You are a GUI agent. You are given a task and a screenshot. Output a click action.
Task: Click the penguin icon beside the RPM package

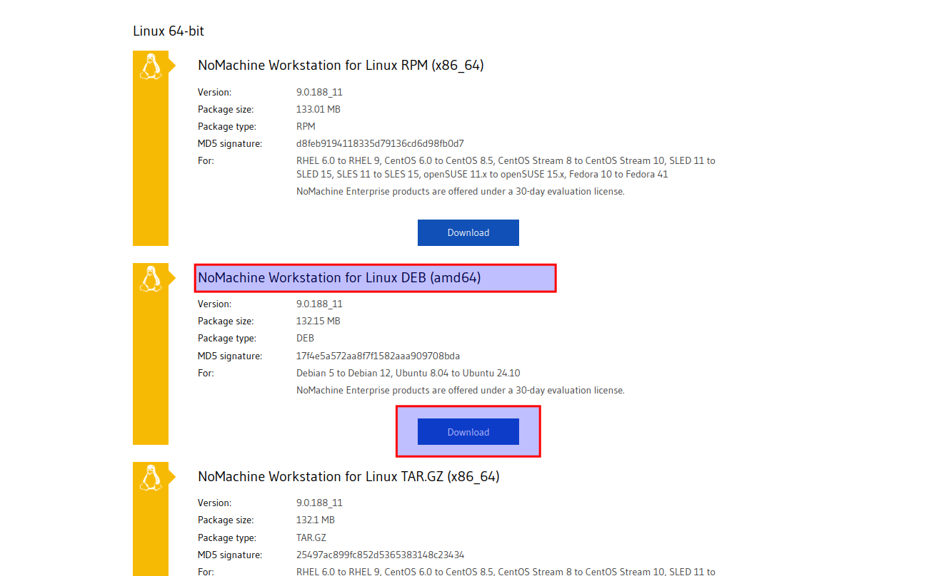pos(150,66)
